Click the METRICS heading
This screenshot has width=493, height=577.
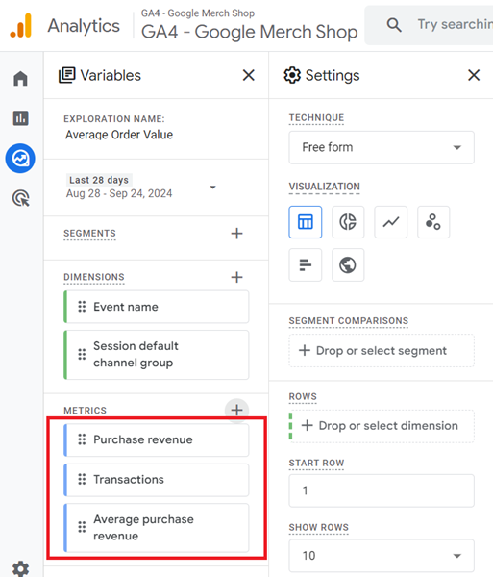coord(85,411)
